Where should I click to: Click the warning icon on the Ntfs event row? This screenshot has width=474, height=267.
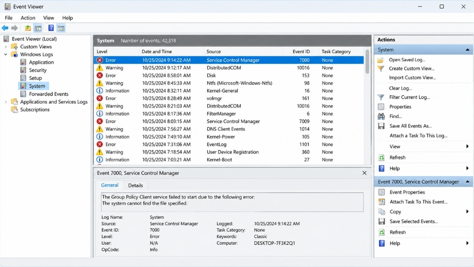pos(99,83)
